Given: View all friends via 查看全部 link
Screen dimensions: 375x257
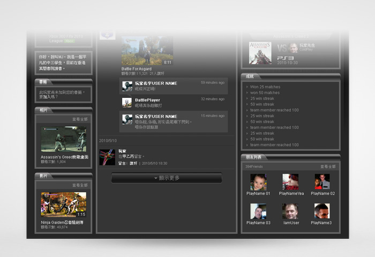Looking at the screenshot, I should [328, 167].
